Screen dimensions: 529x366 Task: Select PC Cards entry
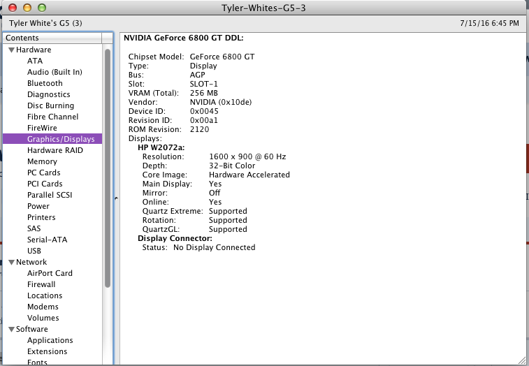[44, 173]
